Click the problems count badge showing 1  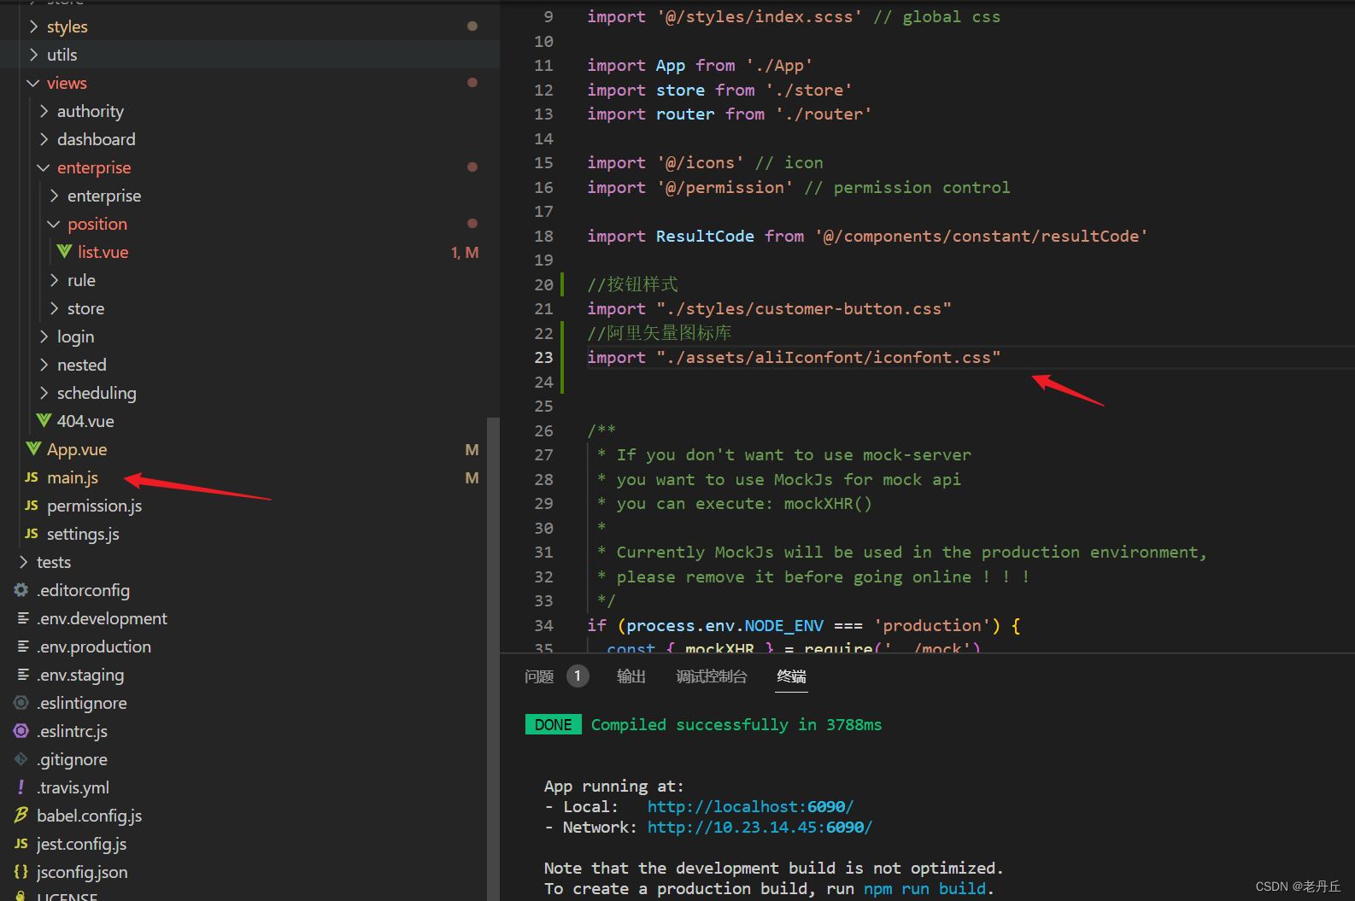coord(578,676)
